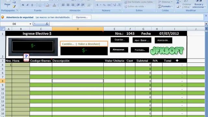Open the Pegar dropdown arrow
Image resolution: width=208 pixels, height=117 pixels.
(7, 7)
